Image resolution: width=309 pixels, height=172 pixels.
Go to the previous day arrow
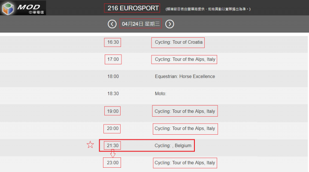[x=112, y=24]
